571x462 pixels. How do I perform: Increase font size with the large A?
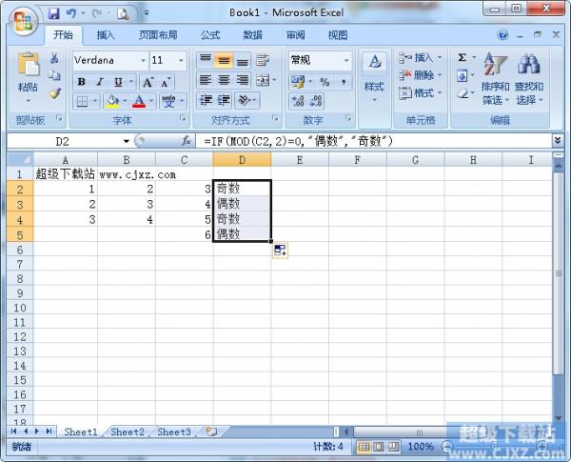[148, 82]
